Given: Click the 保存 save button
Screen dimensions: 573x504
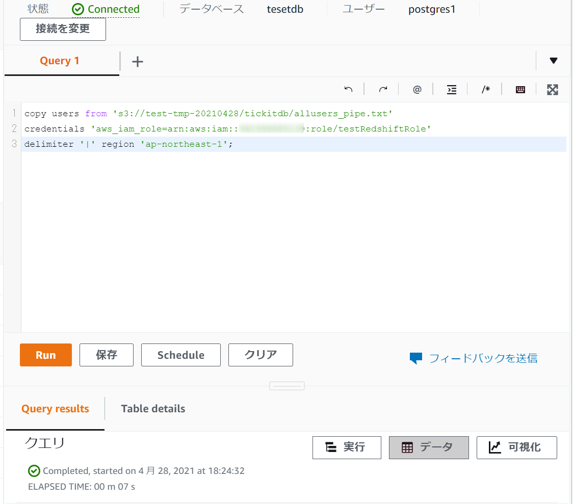Looking at the screenshot, I should click(107, 355).
